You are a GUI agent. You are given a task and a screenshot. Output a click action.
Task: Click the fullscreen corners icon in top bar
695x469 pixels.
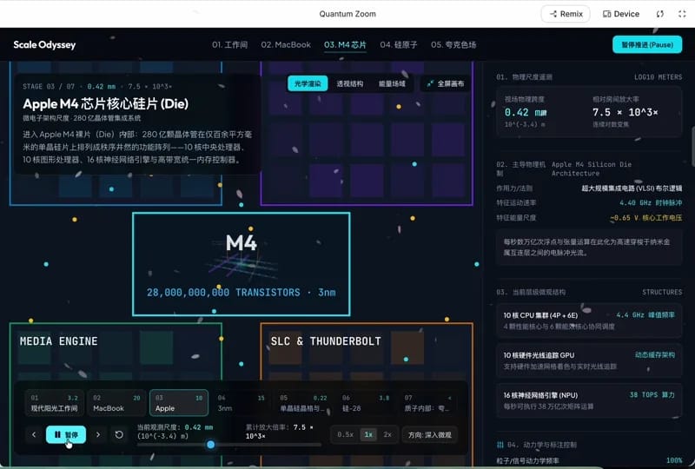pyautogui.click(x=682, y=14)
